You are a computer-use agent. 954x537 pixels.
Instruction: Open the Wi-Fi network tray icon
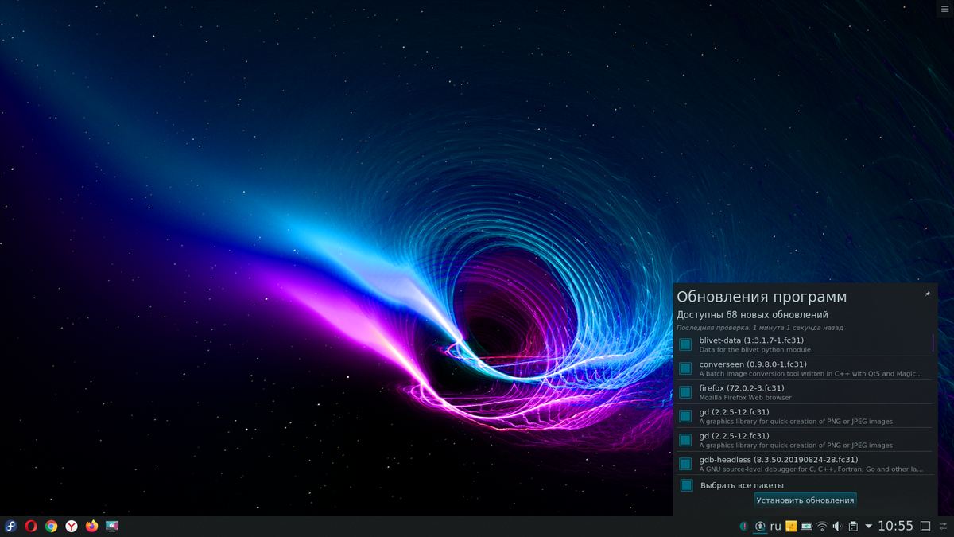coord(822,526)
